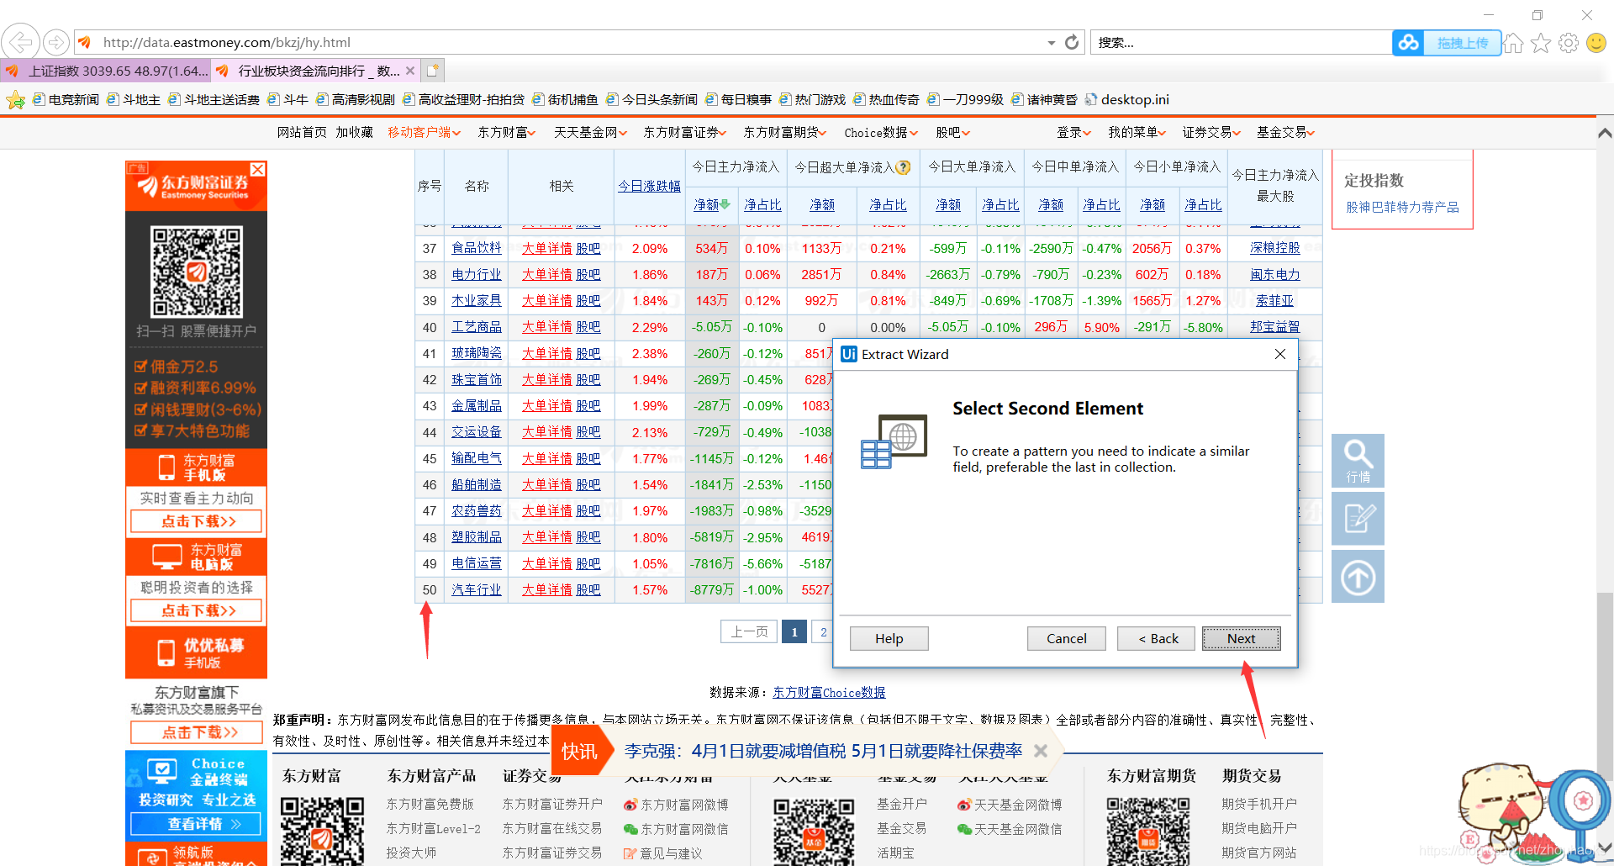Open 股吧 link in 木业家具 row
The image size is (1614, 866).
(588, 300)
